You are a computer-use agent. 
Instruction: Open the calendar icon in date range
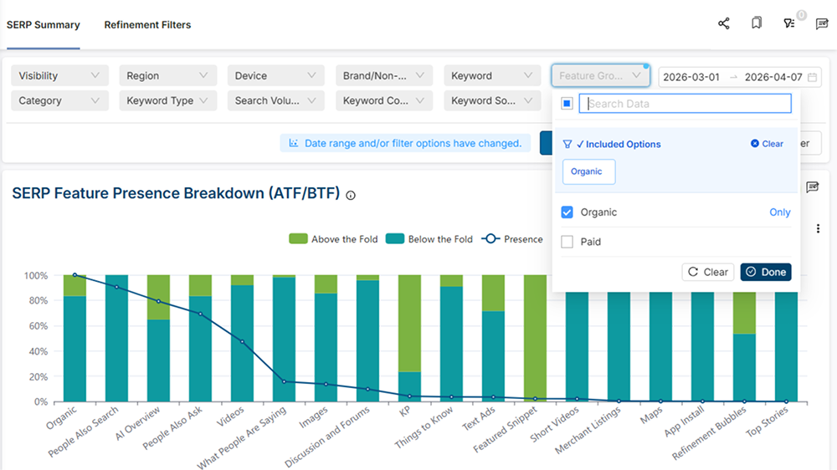coord(812,77)
